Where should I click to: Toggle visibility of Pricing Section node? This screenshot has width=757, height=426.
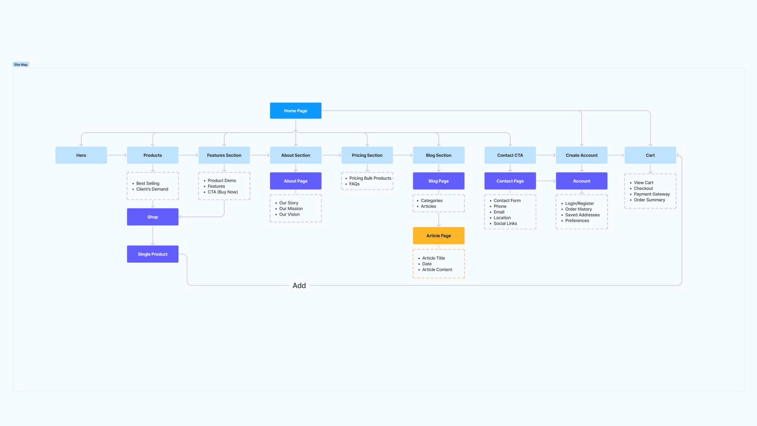click(x=367, y=155)
